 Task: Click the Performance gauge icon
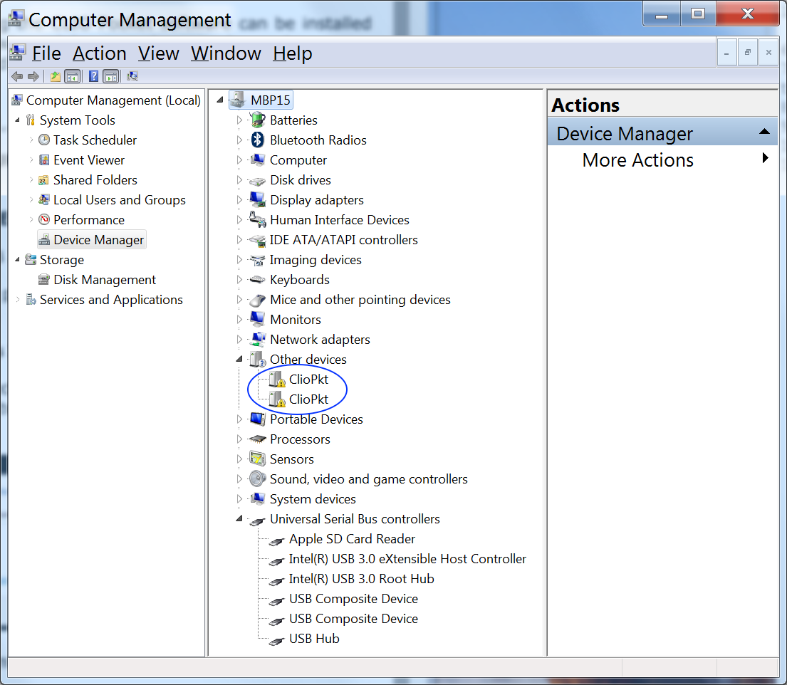pos(44,220)
